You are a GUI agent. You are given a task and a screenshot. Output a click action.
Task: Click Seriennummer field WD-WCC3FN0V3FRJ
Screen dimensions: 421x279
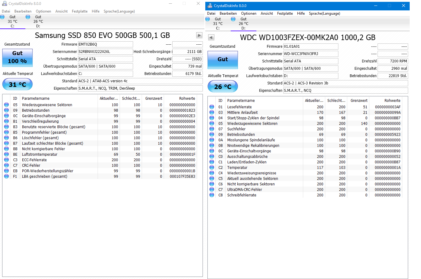coord(311,54)
